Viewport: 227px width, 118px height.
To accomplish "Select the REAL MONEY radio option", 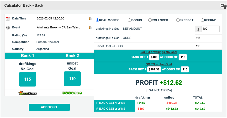I will click(x=97, y=20).
